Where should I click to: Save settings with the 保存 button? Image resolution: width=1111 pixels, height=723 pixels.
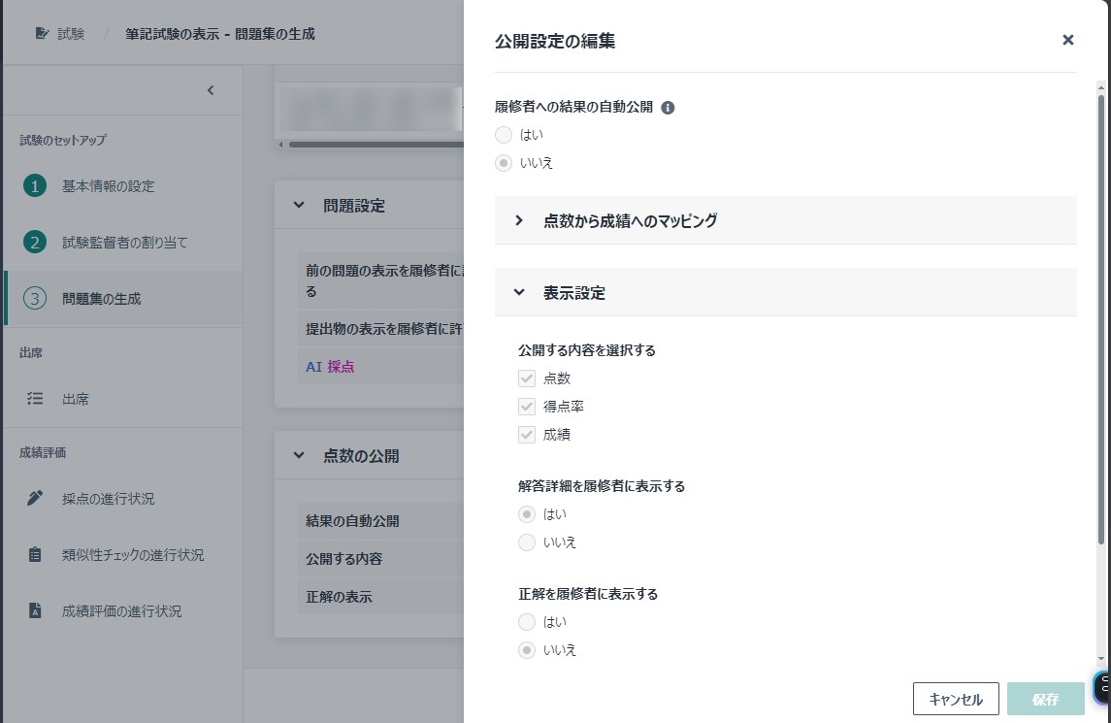point(1044,698)
